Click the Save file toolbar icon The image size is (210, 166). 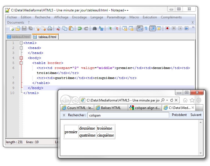[24, 28]
